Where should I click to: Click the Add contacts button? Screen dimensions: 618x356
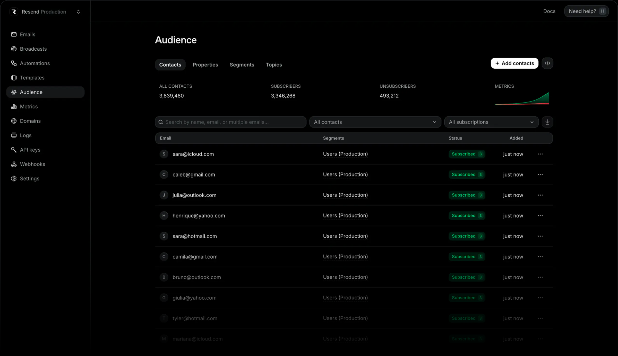[514, 63]
